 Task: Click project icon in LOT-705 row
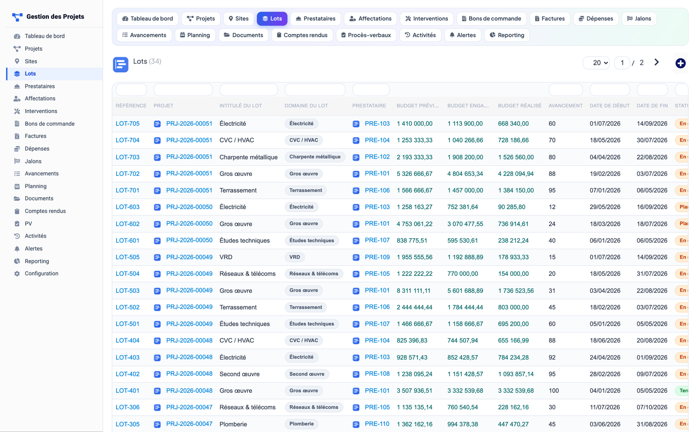157,124
